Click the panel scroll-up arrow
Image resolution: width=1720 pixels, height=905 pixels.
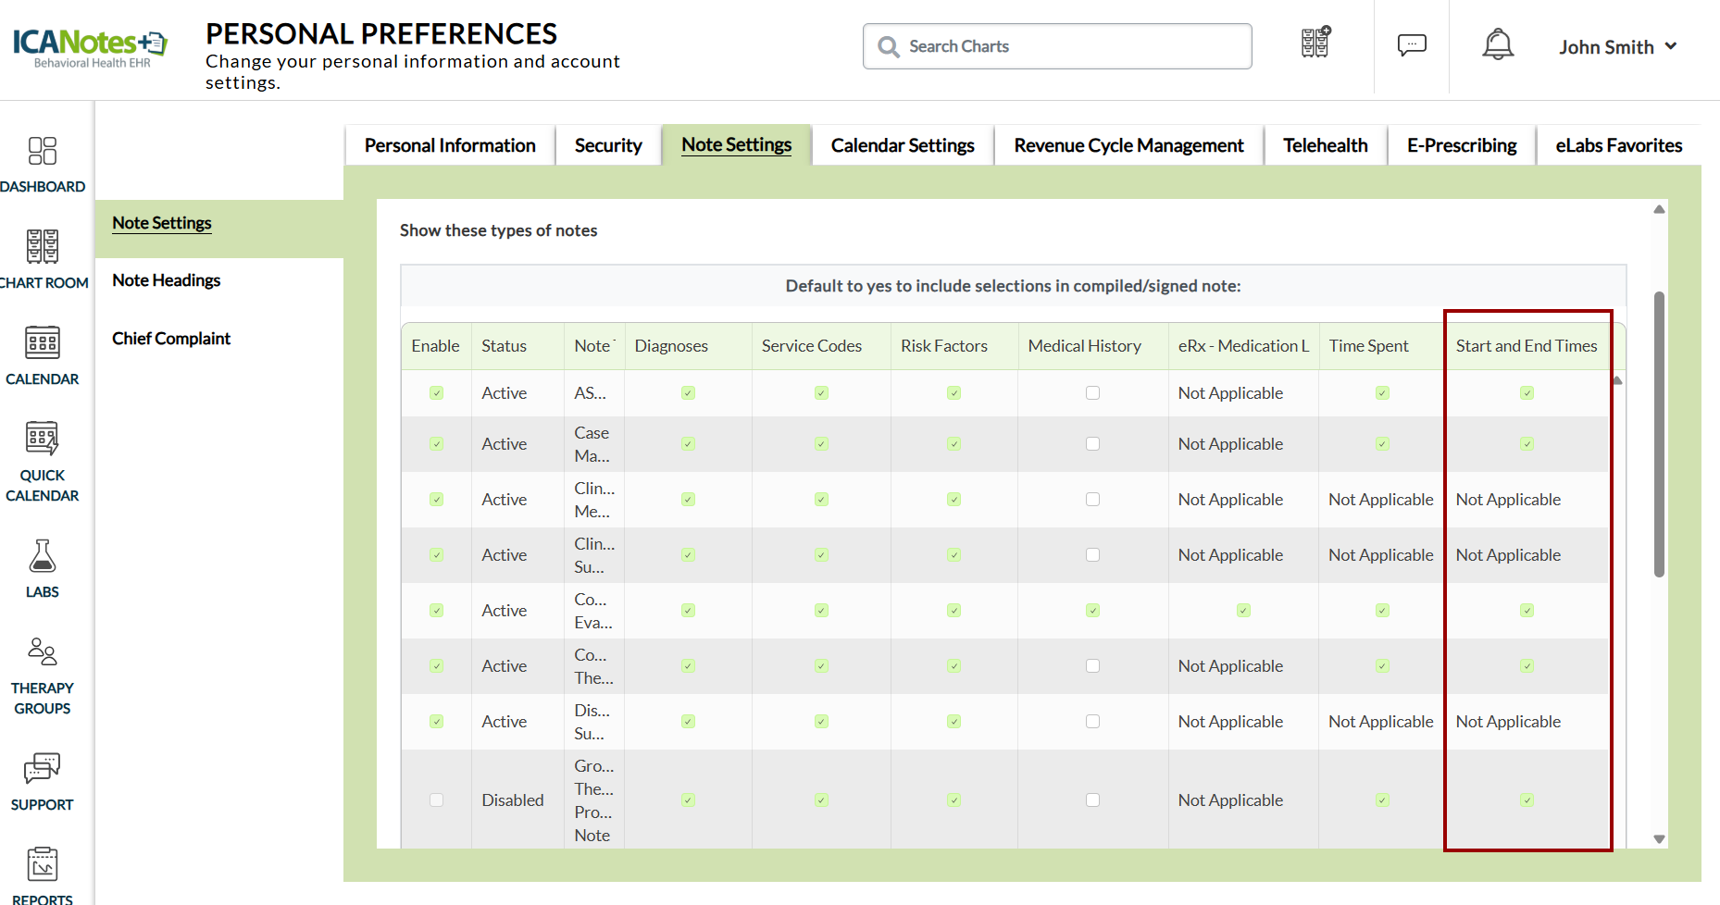click(x=1659, y=210)
